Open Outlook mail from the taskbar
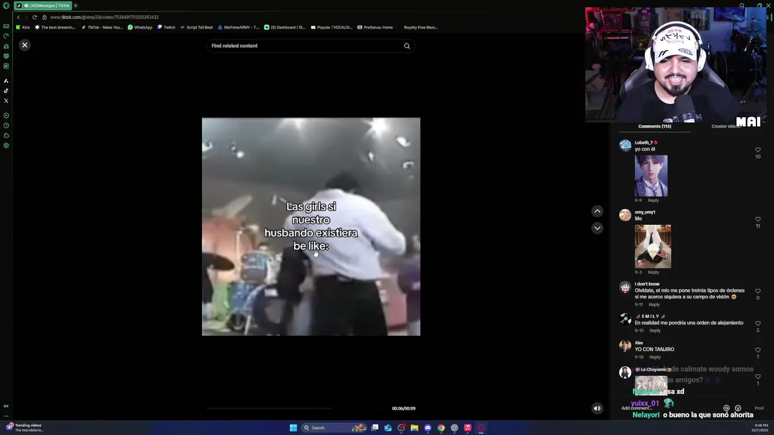 point(388,428)
